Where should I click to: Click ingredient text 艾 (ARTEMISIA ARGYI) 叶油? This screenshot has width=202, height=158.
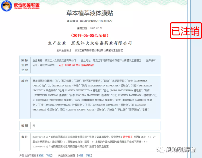(x=64, y=86)
